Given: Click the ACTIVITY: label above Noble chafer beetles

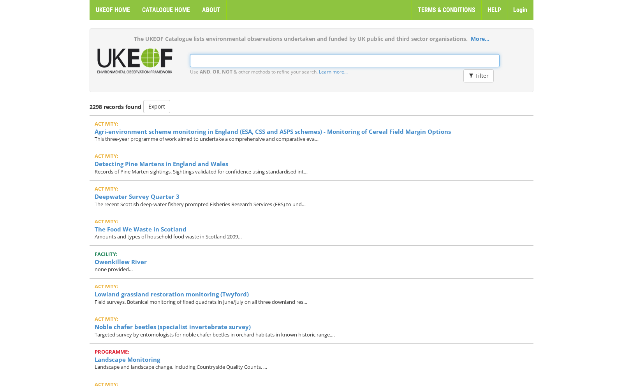Looking at the screenshot, I should click(106, 319).
